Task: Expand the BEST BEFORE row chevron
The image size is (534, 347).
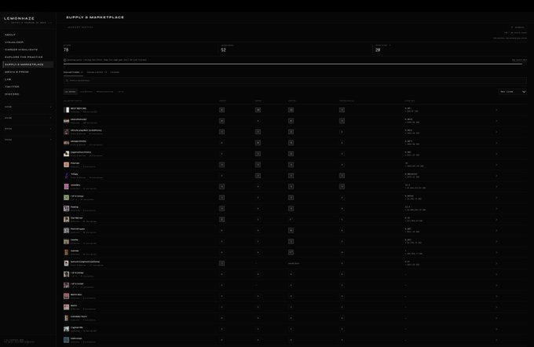Action: pos(496,110)
